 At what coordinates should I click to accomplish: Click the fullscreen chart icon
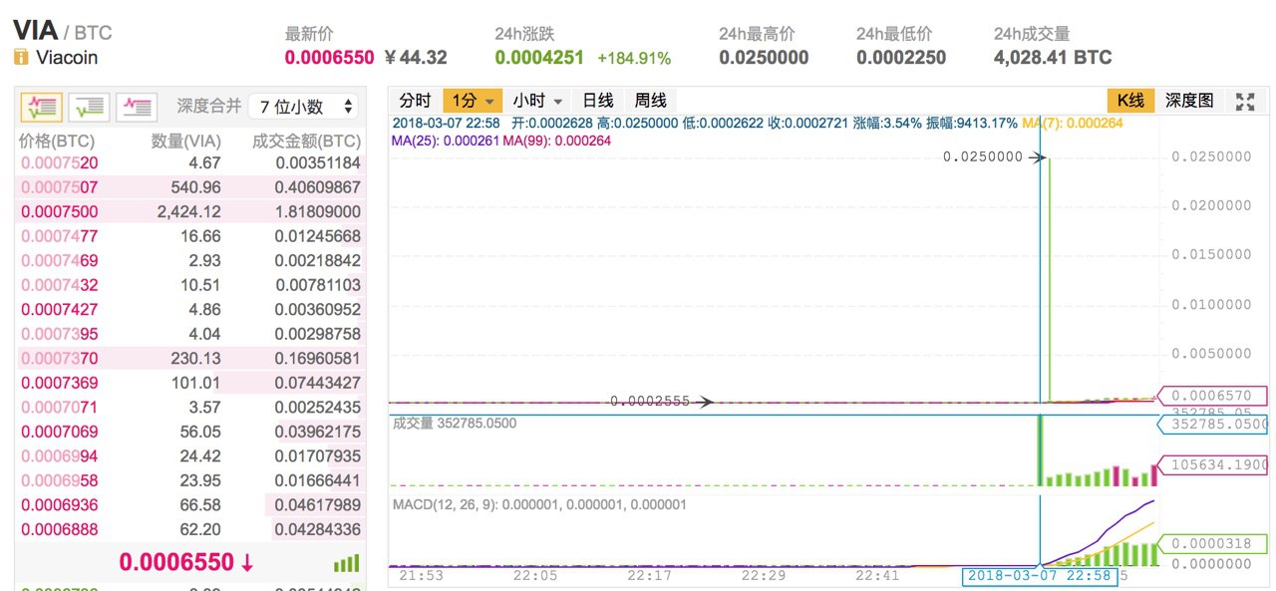tap(1244, 101)
